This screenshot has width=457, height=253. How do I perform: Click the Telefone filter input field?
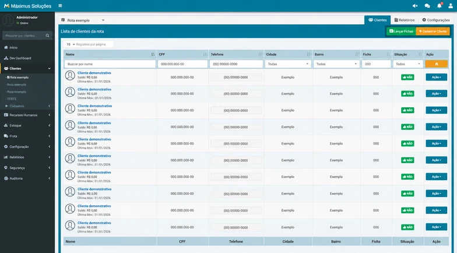tap(236, 64)
